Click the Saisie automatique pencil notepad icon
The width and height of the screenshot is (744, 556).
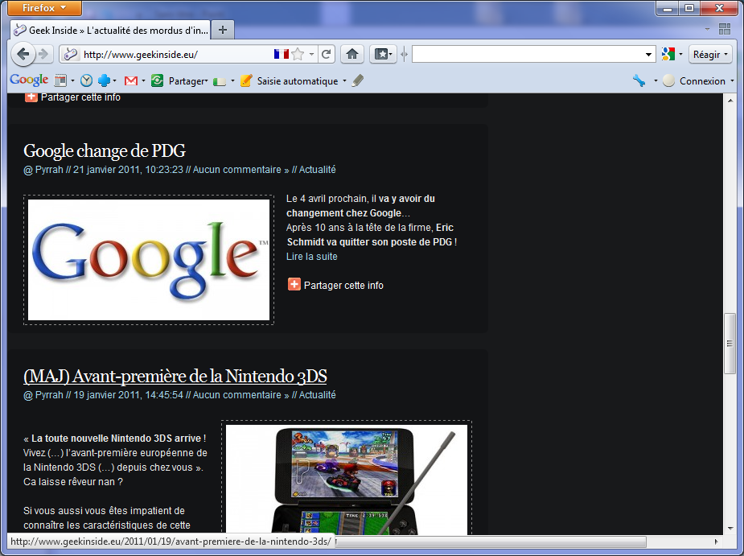[246, 80]
